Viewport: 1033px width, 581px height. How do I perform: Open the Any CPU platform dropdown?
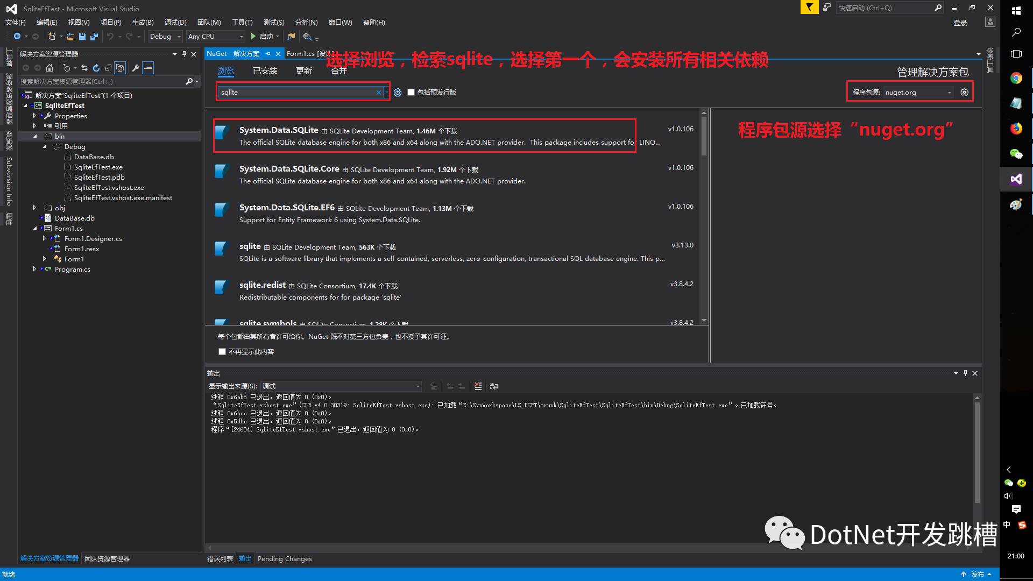[215, 36]
